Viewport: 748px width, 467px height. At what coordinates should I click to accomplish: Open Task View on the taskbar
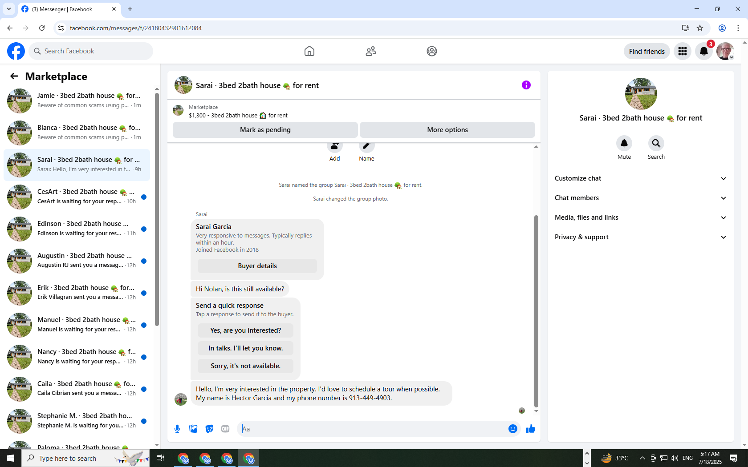(x=160, y=458)
